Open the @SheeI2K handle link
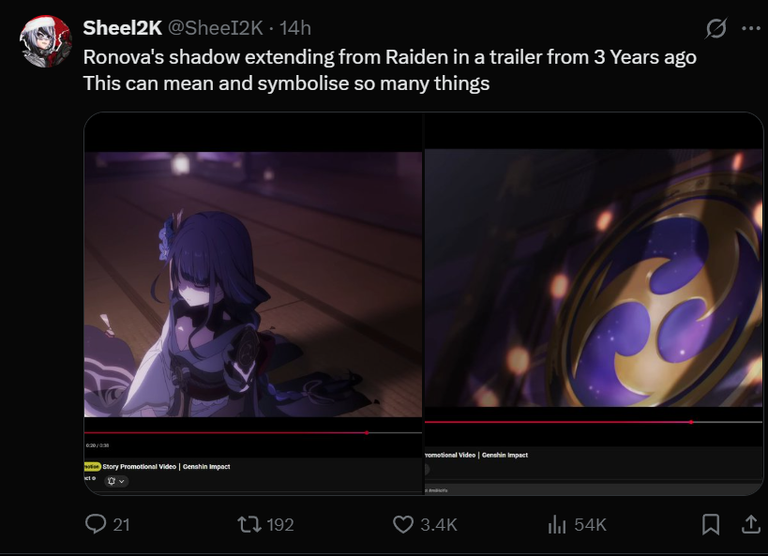768x556 pixels. tap(216, 28)
